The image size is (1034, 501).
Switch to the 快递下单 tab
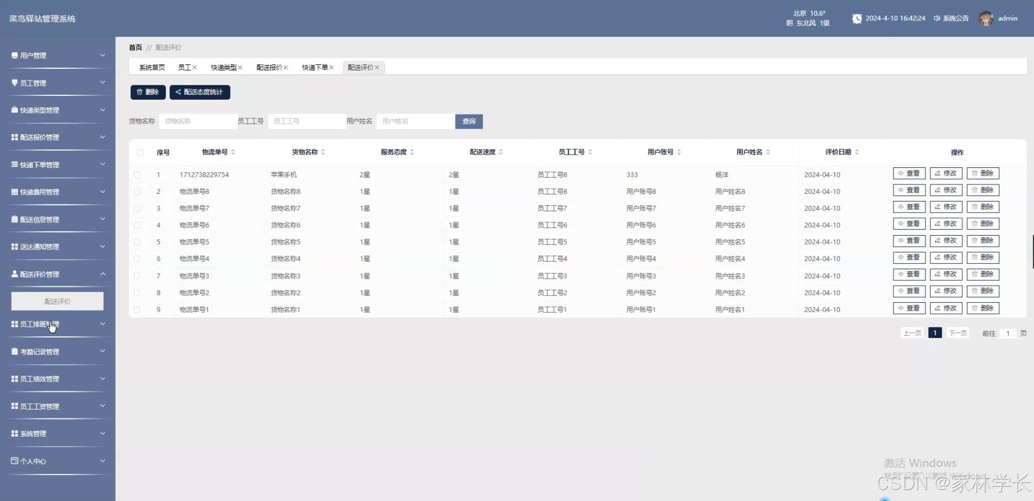tap(315, 68)
